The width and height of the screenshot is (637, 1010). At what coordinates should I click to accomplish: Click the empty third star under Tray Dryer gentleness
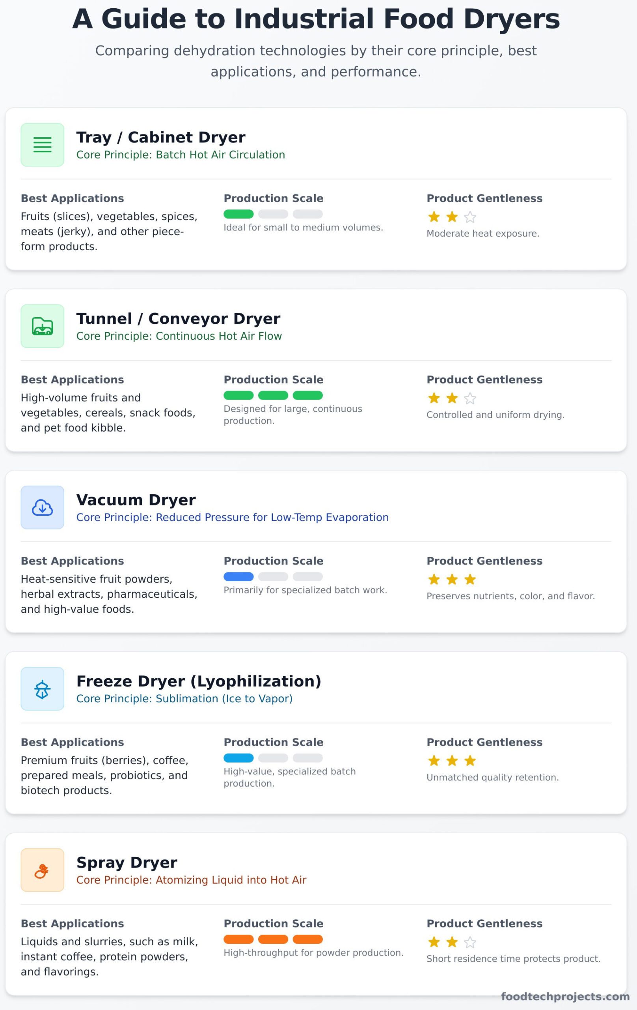[x=470, y=217]
